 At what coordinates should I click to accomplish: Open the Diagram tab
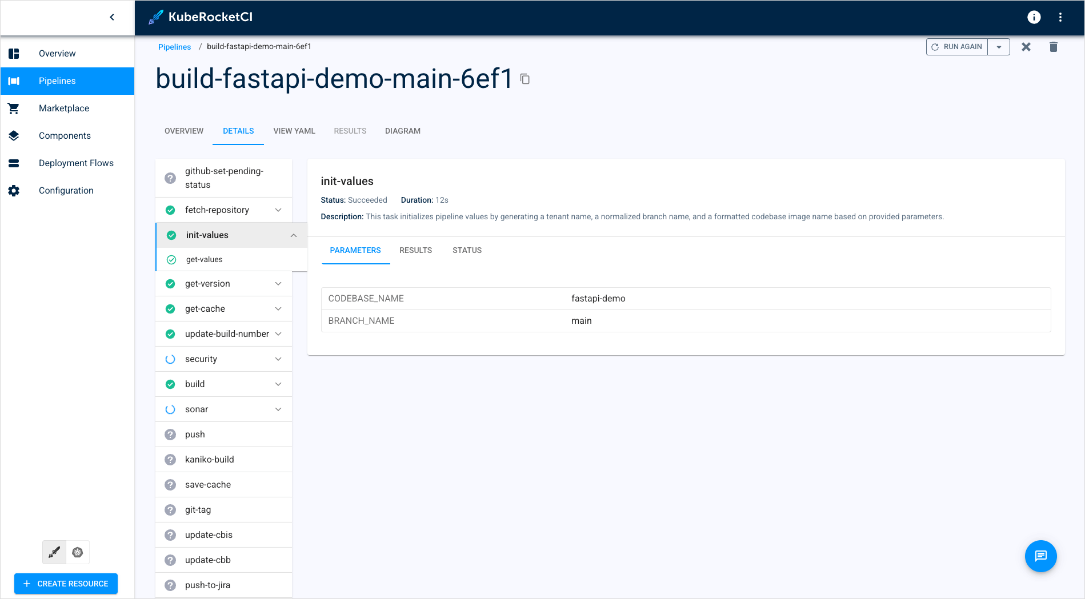pyautogui.click(x=402, y=131)
